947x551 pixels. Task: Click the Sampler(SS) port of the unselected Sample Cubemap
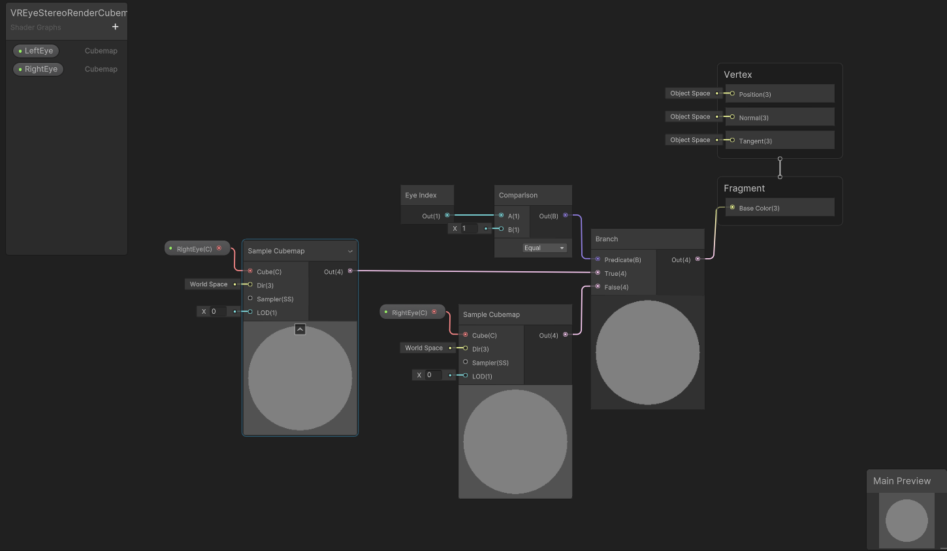pos(465,361)
